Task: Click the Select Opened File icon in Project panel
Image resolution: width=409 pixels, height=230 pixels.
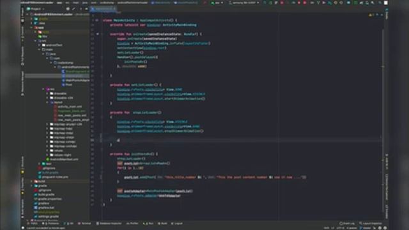Action: coord(68,9)
